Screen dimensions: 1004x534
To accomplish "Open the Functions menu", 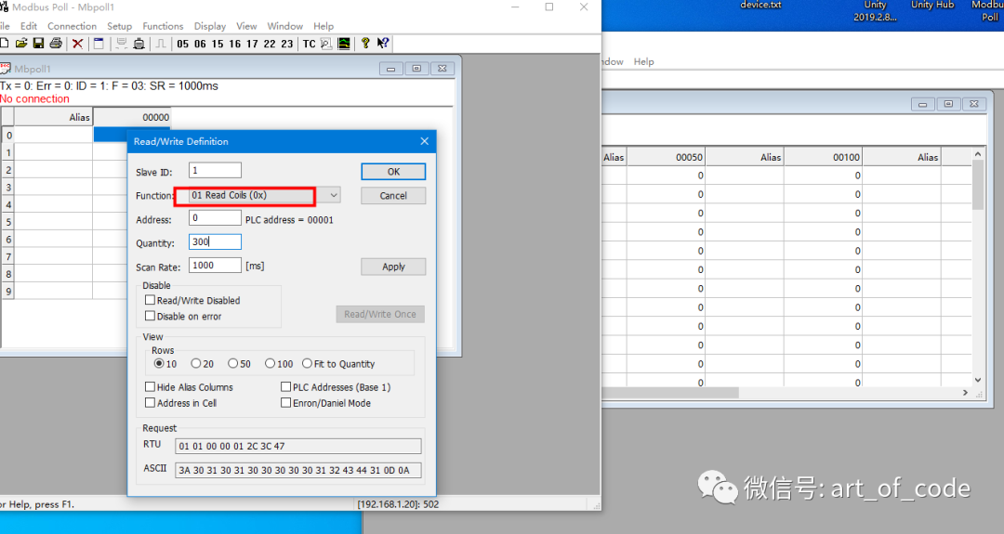I will 163,26.
